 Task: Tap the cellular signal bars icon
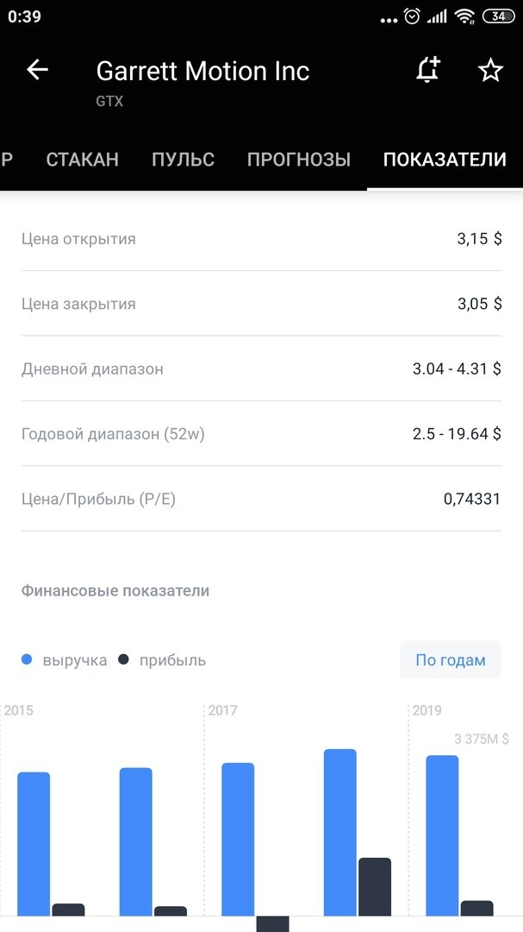pyautogui.click(x=438, y=16)
